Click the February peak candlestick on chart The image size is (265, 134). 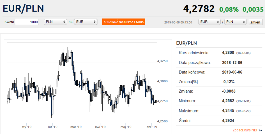68,54
